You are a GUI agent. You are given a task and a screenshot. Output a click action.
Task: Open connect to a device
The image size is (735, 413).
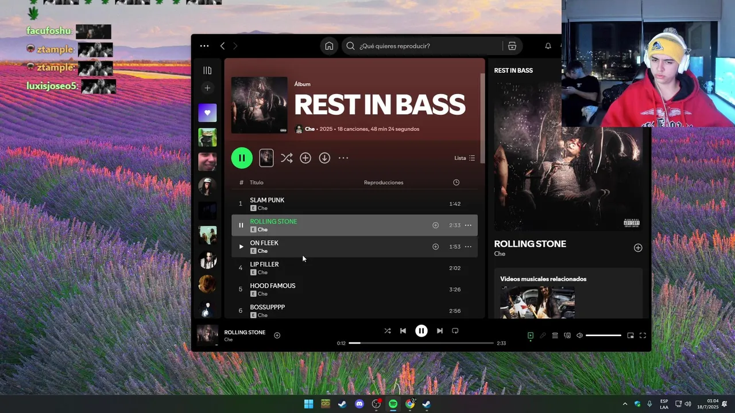(567, 336)
